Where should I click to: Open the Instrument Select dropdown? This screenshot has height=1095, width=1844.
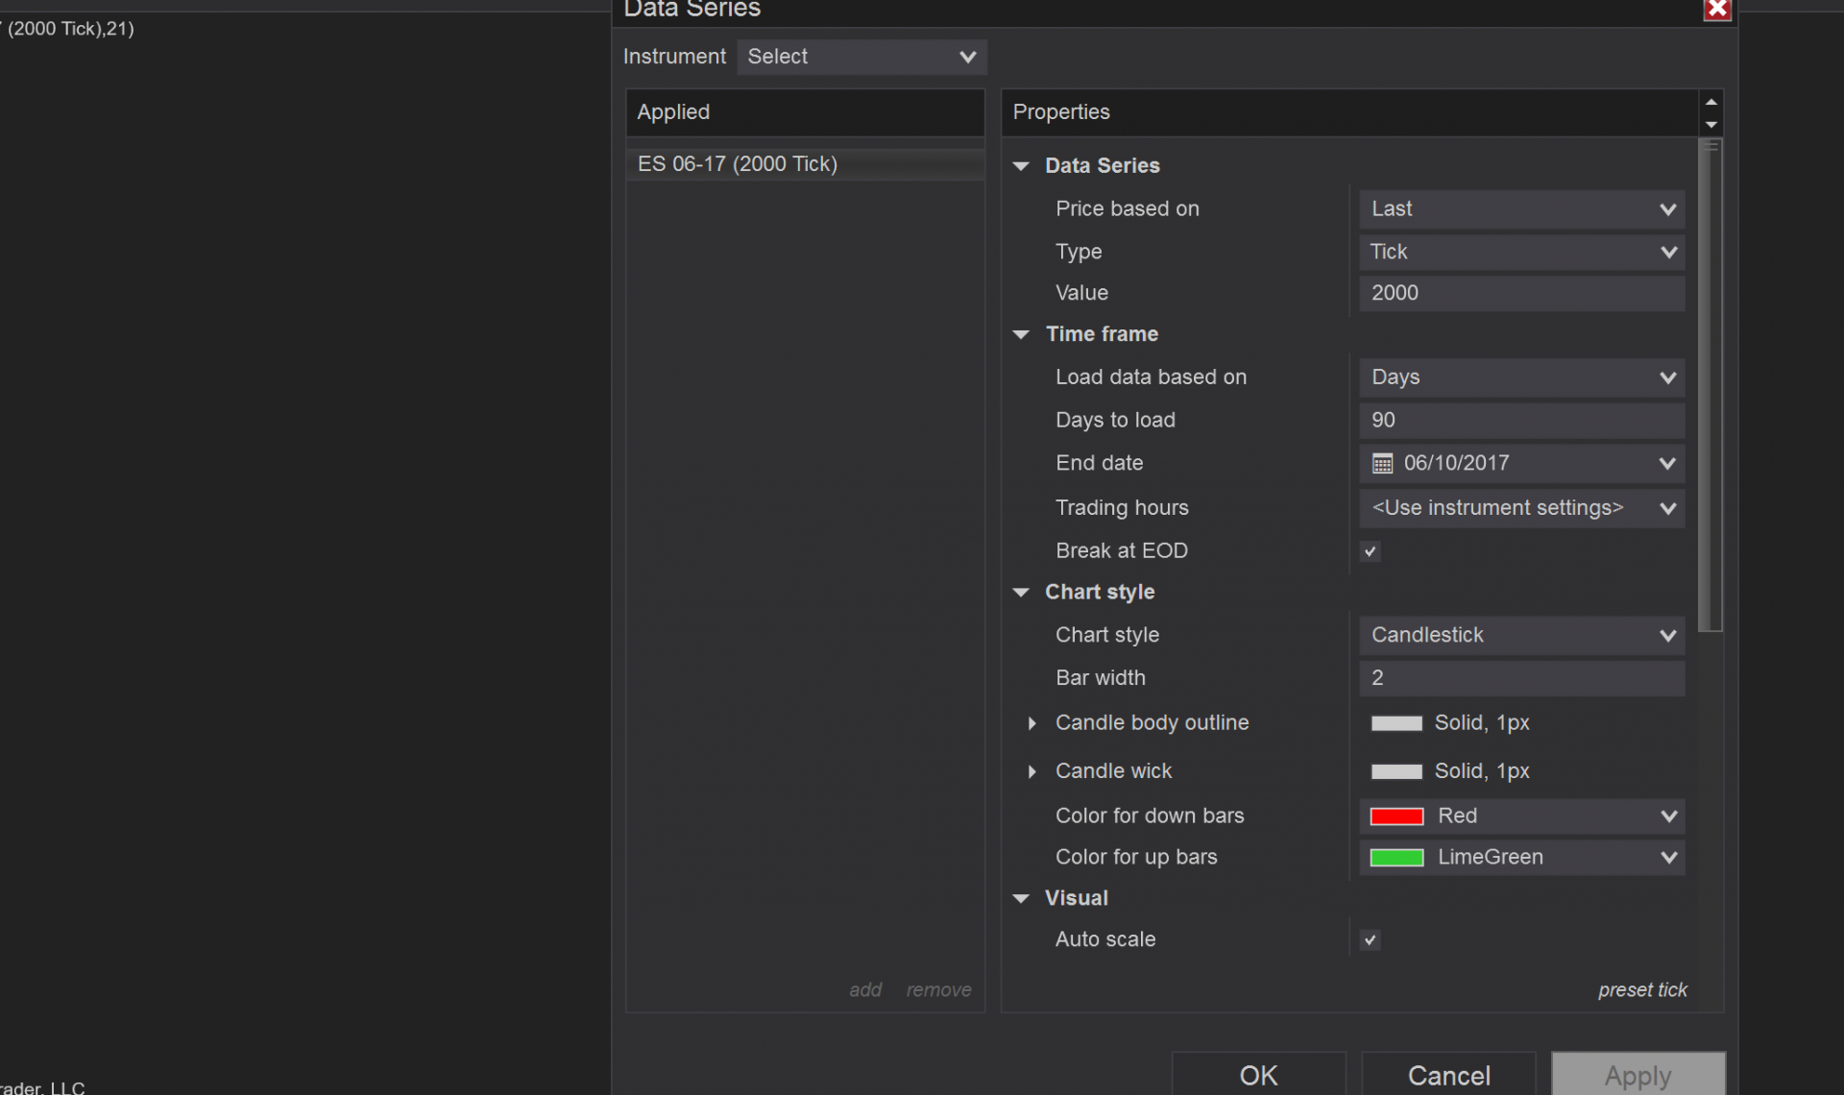861,57
